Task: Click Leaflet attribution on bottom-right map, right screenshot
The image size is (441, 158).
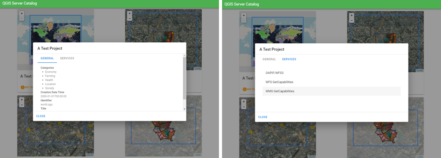Action: point(419,156)
